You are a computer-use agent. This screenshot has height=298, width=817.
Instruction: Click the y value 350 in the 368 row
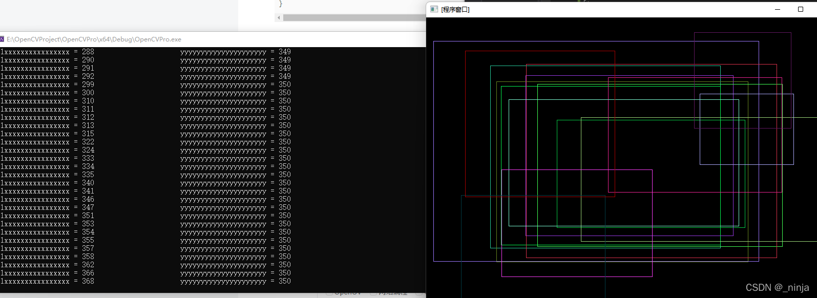[285, 281]
